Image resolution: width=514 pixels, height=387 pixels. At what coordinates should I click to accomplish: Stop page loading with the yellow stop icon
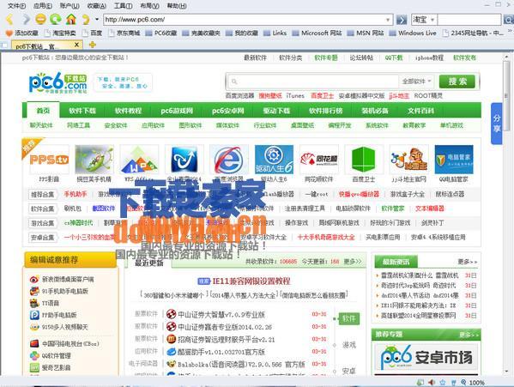(x=40, y=20)
